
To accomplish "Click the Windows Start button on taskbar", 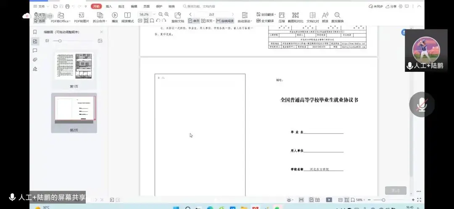I will pyautogui.click(x=176, y=208).
